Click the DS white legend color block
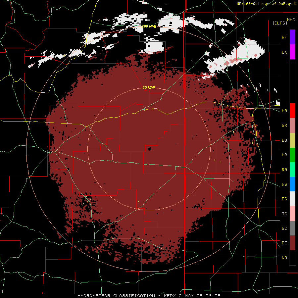The width and height of the screenshot is (298, 298). coord(292,199)
